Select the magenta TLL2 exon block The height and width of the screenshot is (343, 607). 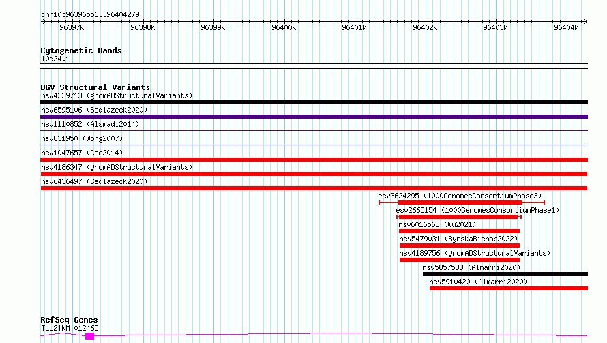click(x=90, y=336)
